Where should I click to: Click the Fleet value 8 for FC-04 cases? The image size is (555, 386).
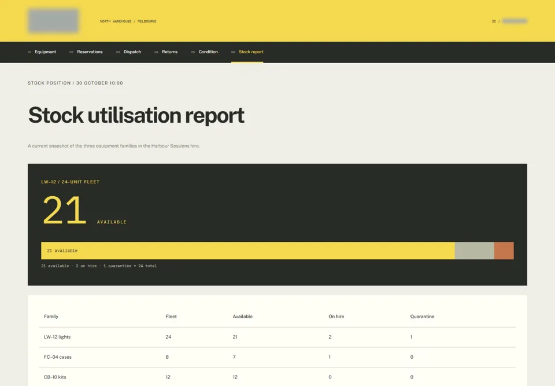pos(167,357)
